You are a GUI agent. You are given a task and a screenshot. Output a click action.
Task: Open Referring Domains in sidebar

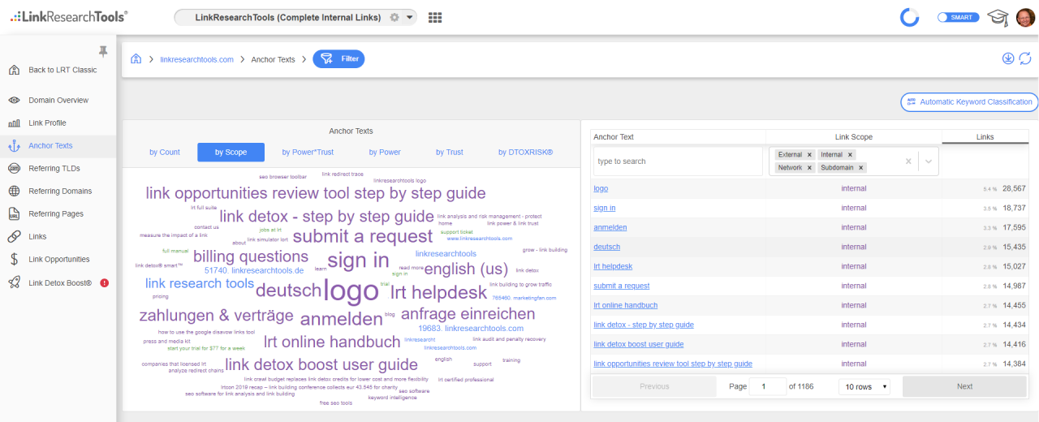pyautogui.click(x=60, y=192)
